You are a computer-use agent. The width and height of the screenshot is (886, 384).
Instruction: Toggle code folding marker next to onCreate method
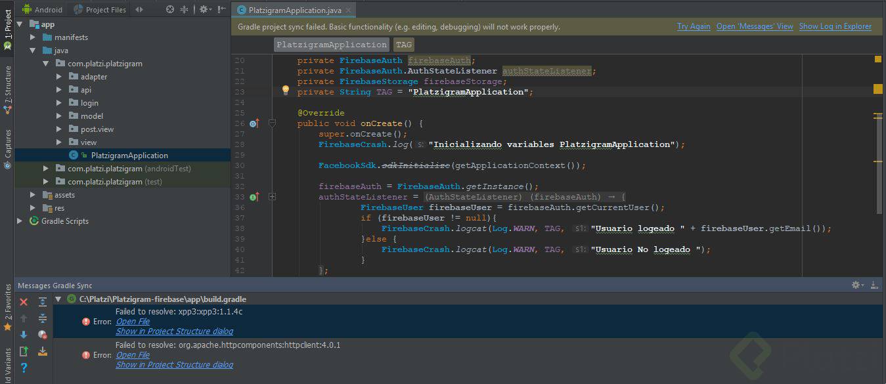pyautogui.click(x=273, y=123)
